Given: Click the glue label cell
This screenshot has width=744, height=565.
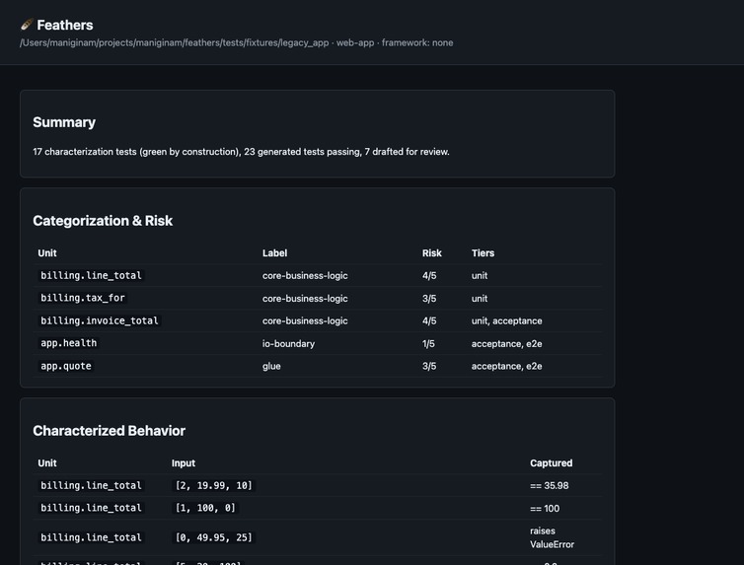Looking at the screenshot, I should pyautogui.click(x=271, y=366).
